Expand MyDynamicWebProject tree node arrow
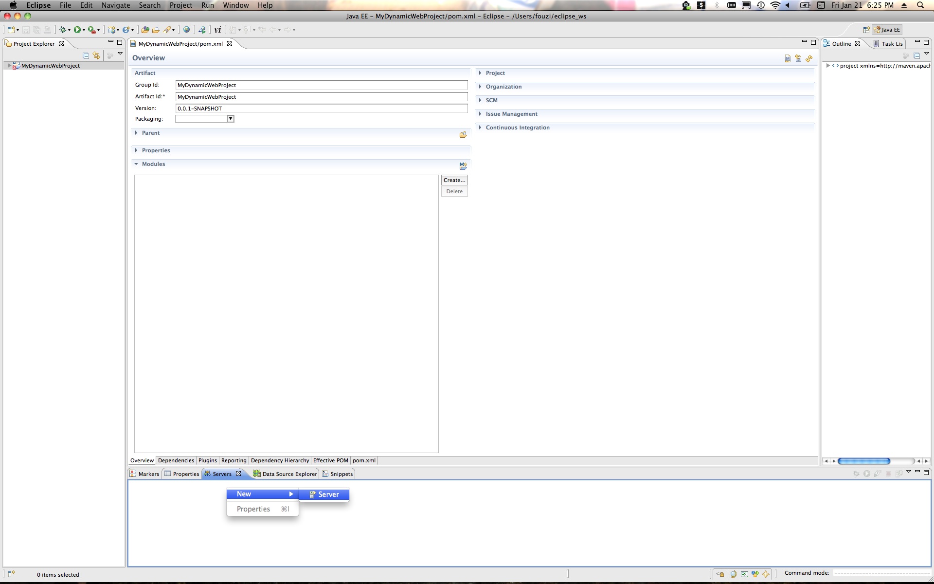The width and height of the screenshot is (934, 584). point(9,65)
